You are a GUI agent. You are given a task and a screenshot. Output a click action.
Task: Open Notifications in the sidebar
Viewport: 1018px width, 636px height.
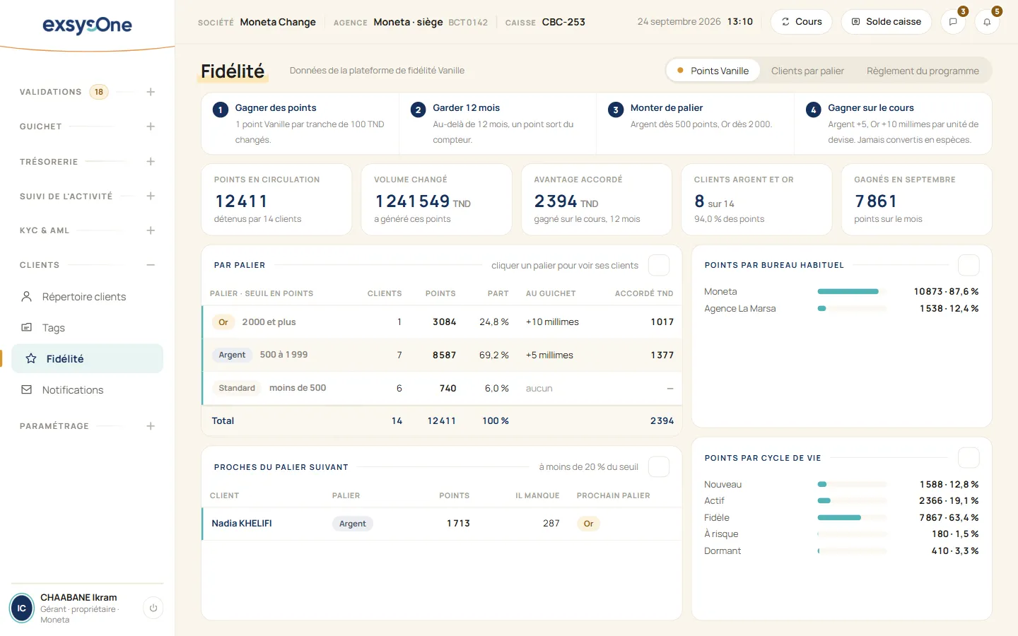click(87, 390)
